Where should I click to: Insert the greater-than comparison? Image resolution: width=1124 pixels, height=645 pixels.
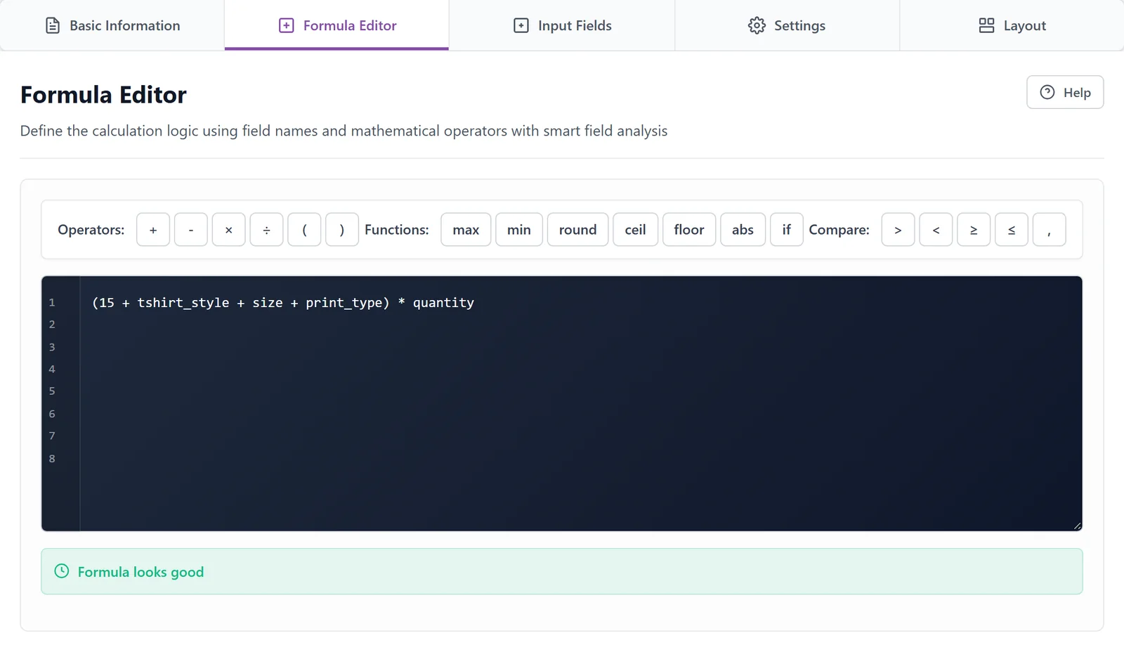click(x=898, y=230)
